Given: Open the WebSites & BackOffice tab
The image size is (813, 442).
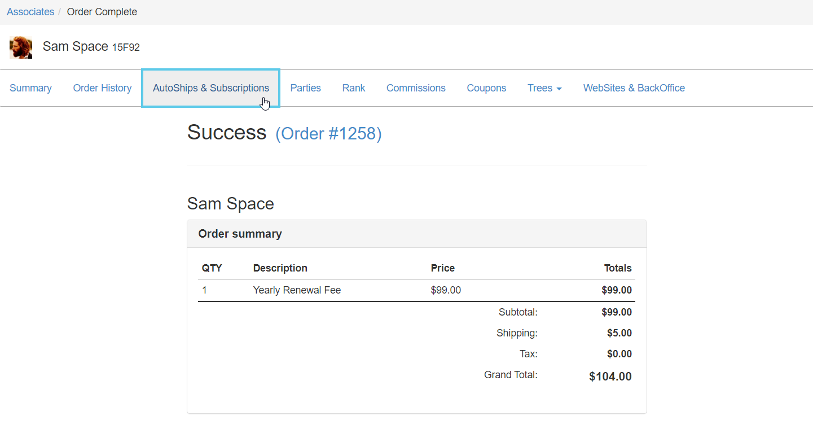Looking at the screenshot, I should [634, 88].
